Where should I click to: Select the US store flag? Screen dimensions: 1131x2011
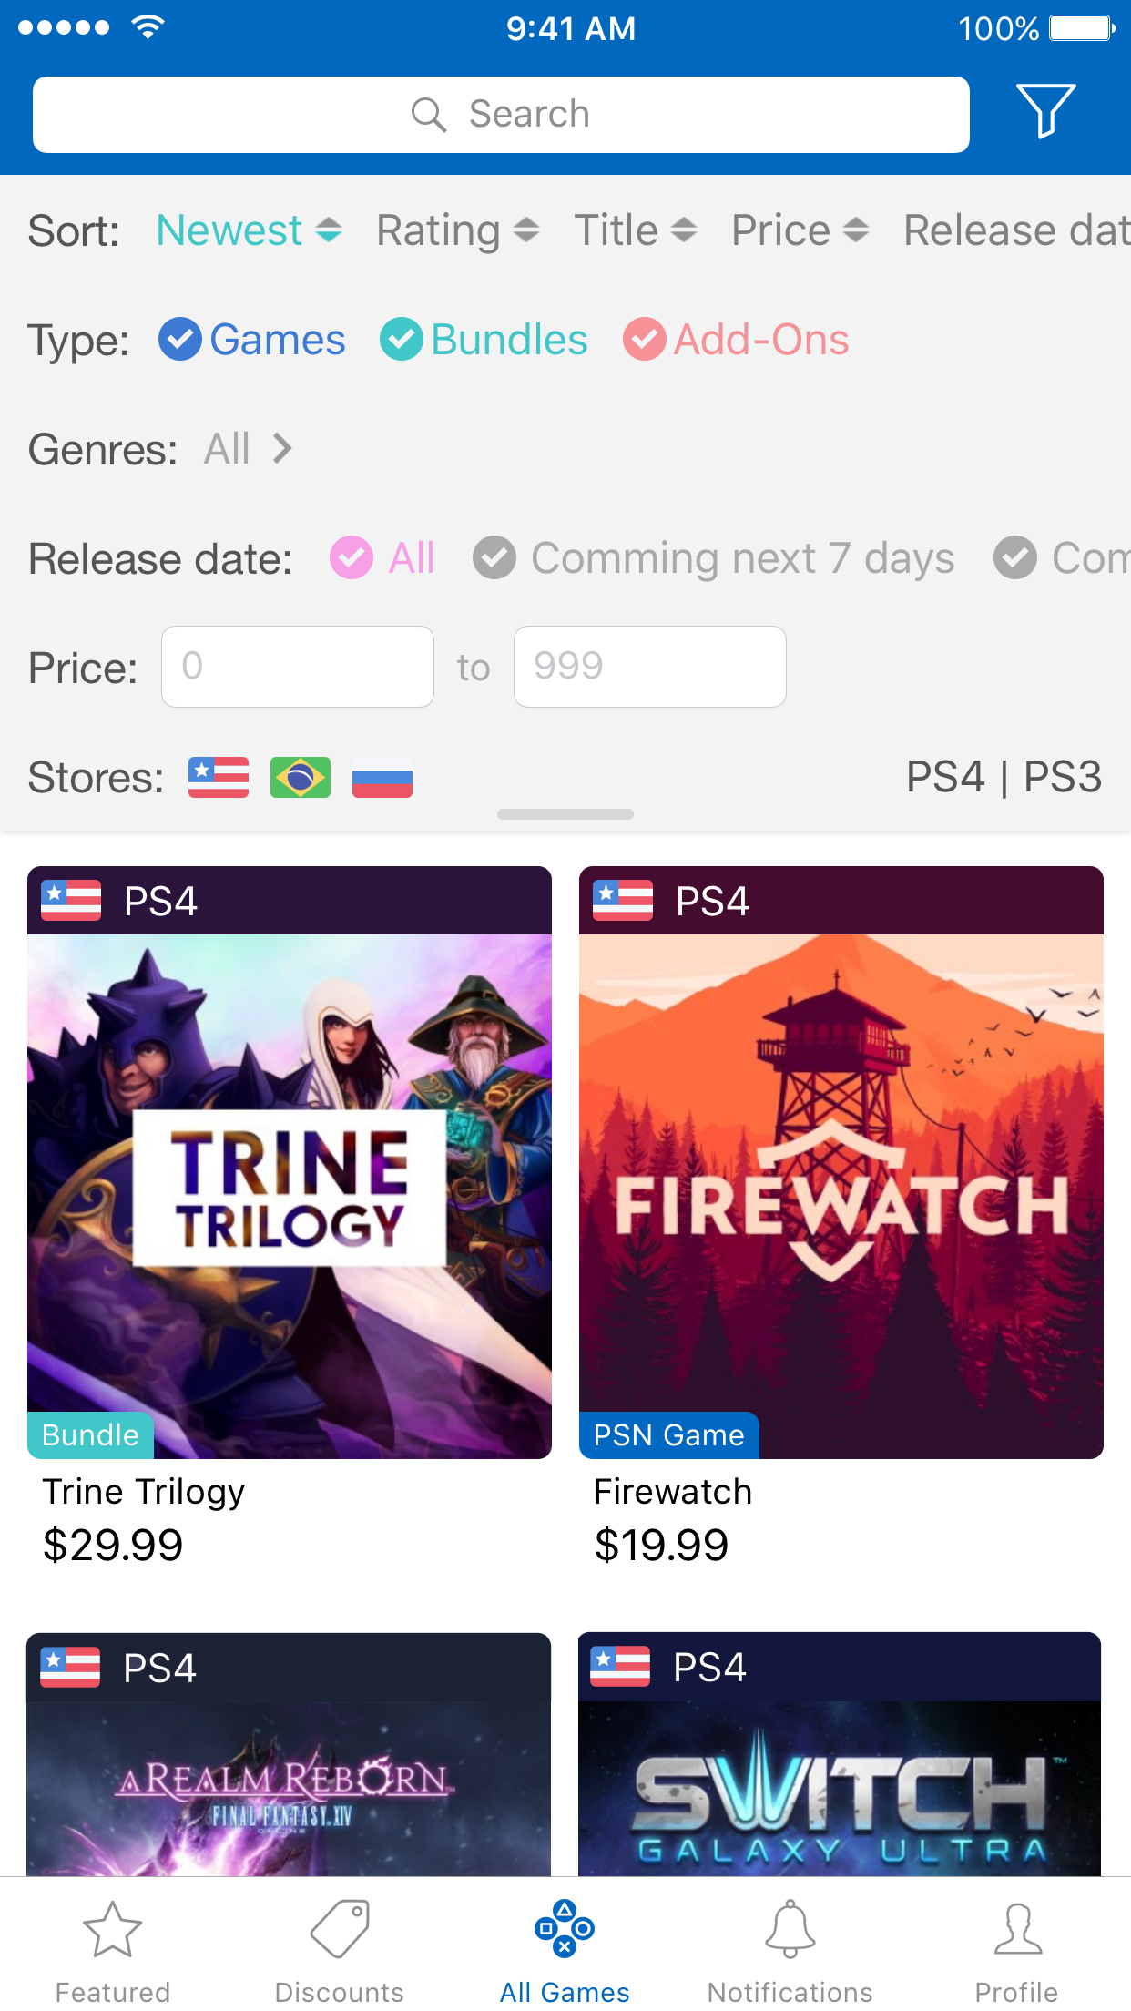pos(219,778)
